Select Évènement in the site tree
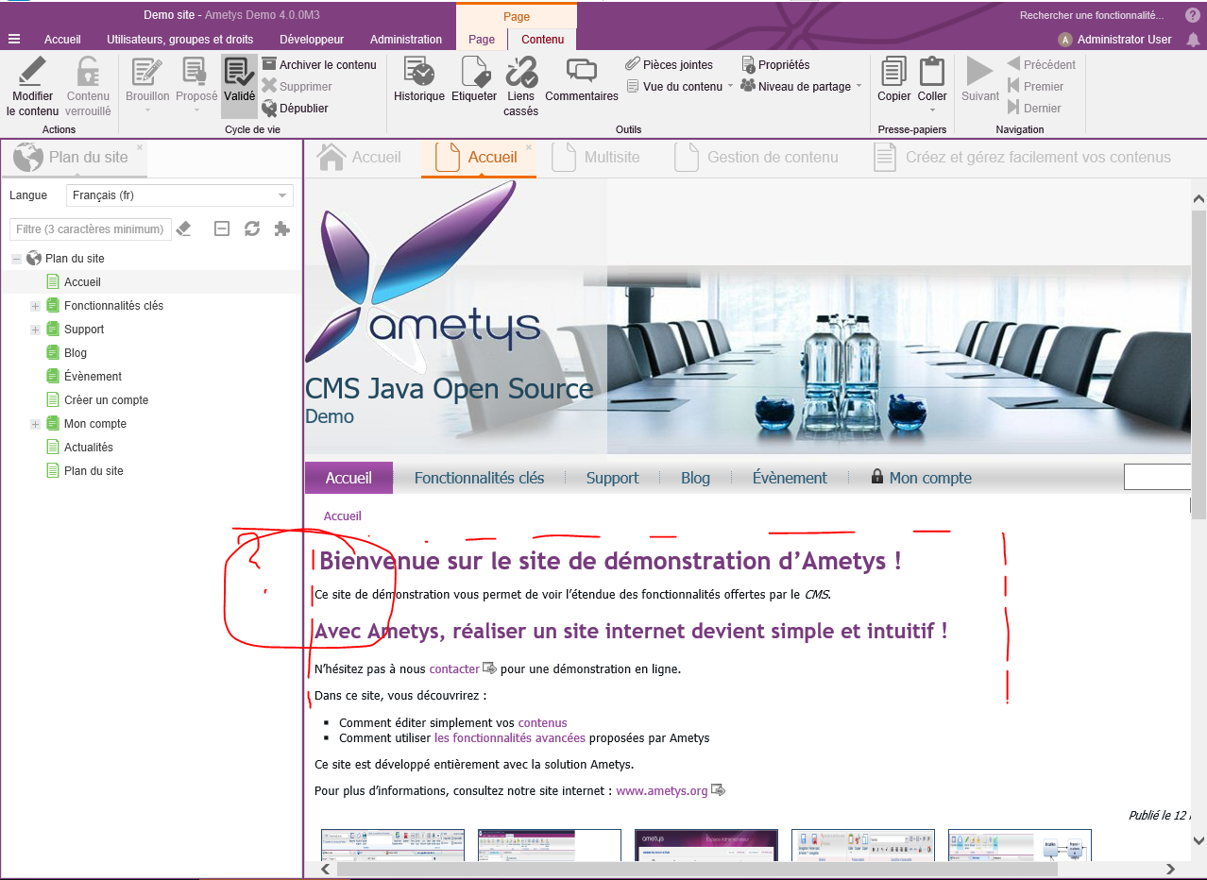1207x880 pixels. (x=93, y=377)
